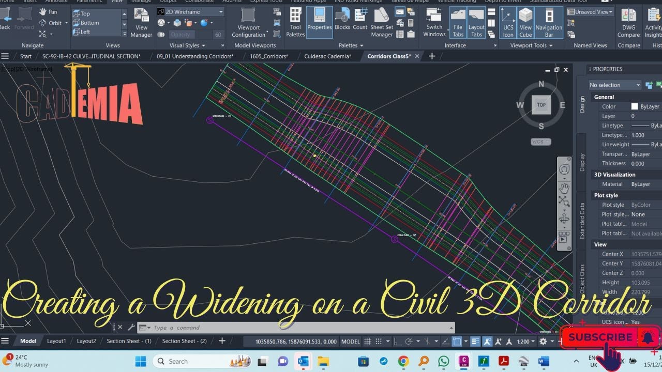Click Switch Windows
This screenshot has width=662, height=372.
434,23
